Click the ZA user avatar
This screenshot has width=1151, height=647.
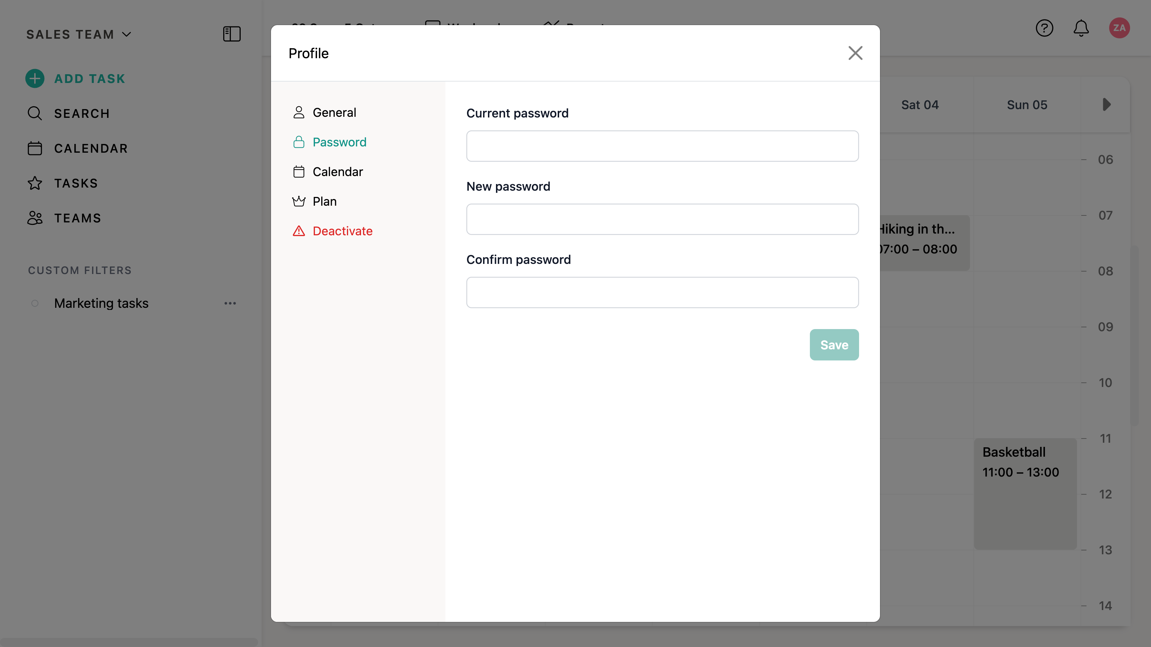click(x=1119, y=28)
